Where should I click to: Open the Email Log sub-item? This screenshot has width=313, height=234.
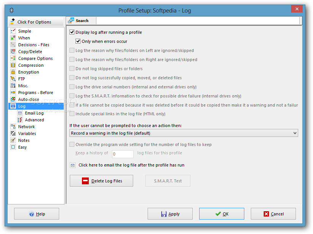(x=34, y=113)
